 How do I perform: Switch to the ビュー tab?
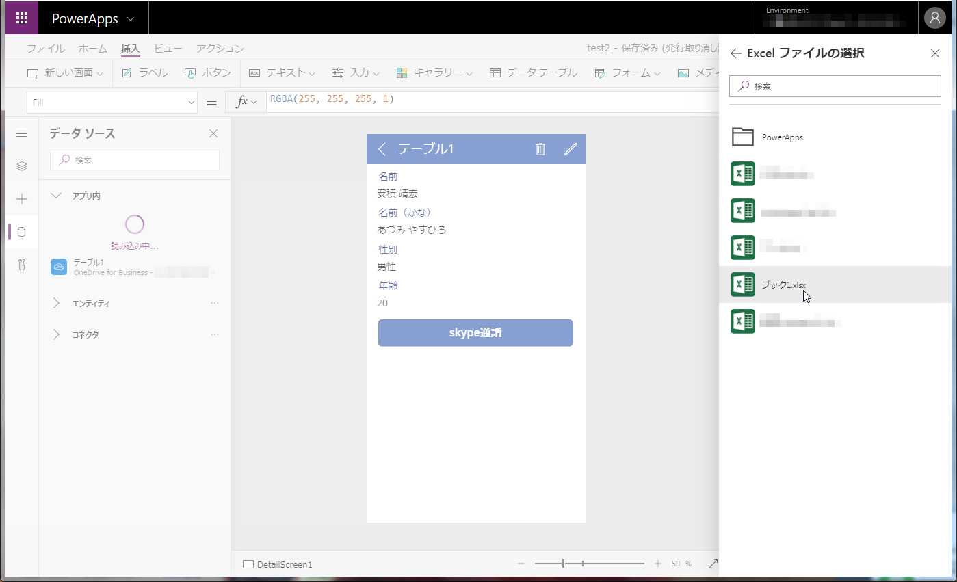[x=168, y=49]
